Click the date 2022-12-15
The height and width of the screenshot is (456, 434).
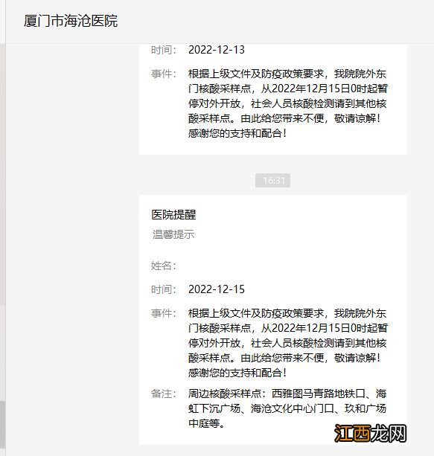point(217,289)
